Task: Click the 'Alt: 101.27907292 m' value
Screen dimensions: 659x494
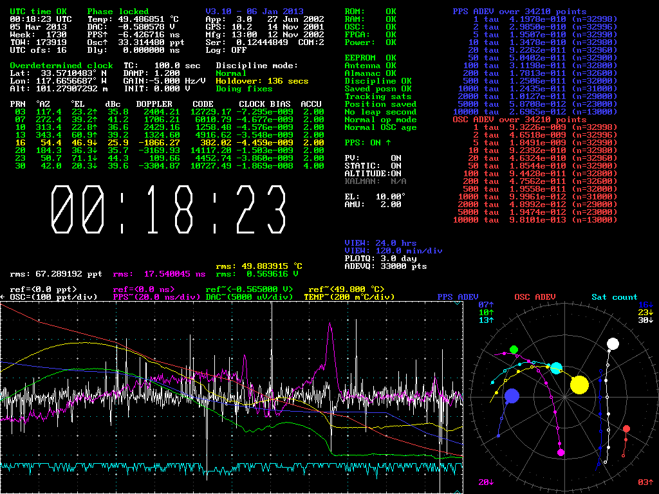Action: click(x=59, y=89)
